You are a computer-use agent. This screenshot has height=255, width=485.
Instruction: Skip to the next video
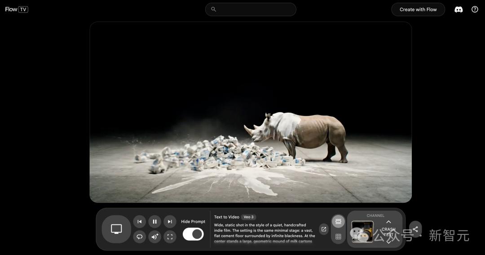[170, 222]
